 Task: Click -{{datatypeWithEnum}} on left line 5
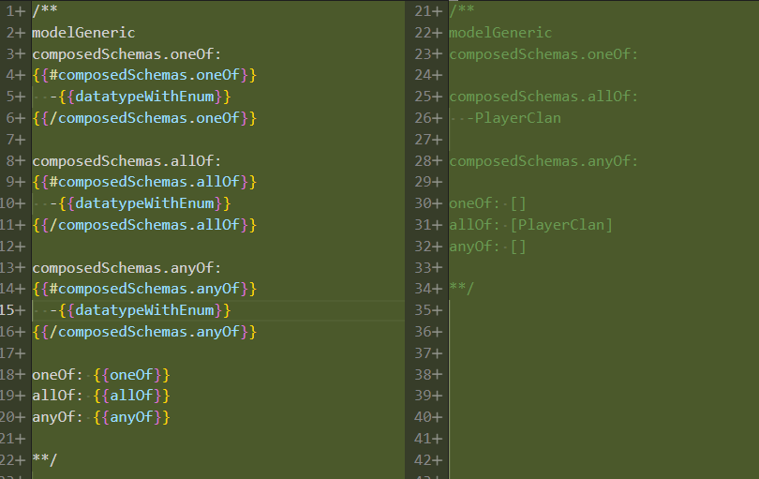[141, 97]
